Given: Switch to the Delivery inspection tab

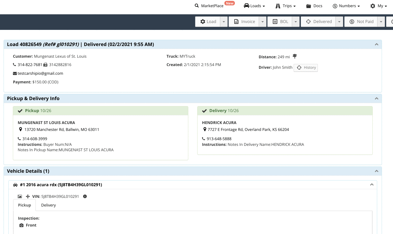Looking at the screenshot, I should [x=48, y=205].
